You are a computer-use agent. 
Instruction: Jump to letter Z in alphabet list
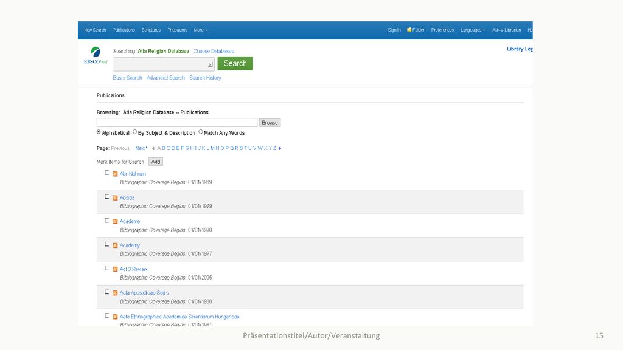(x=274, y=148)
